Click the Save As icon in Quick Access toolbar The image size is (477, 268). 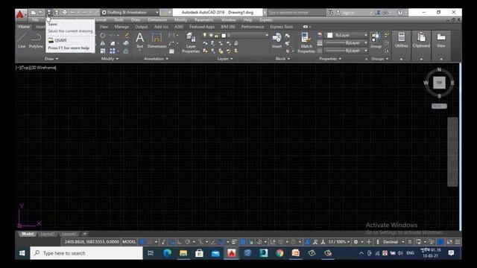pos(57,13)
